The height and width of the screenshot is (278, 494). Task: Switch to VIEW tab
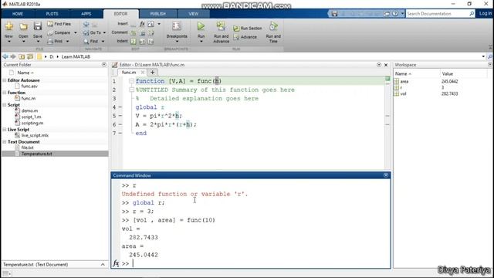click(x=194, y=14)
